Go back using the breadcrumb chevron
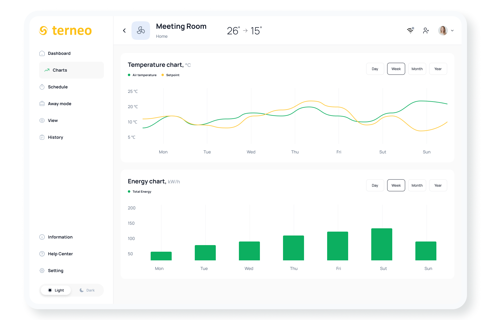The width and height of the screenshot is (491, 320). (124, 30)
